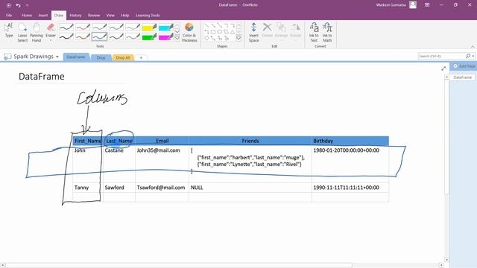Open the search scope dropdown arrow

tap(473, 56)
